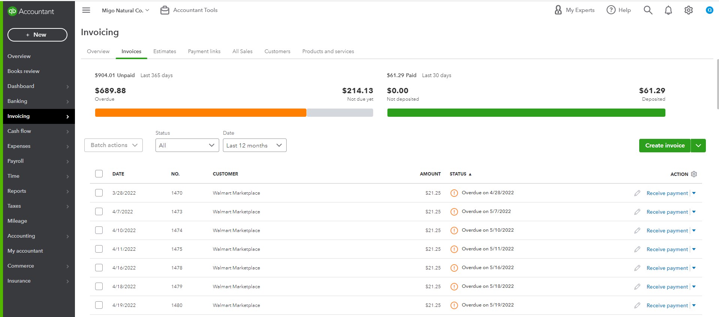Edit invoice 1475 with pencil icon
Screen dimensions: 719x317
[x=637, y=249]
